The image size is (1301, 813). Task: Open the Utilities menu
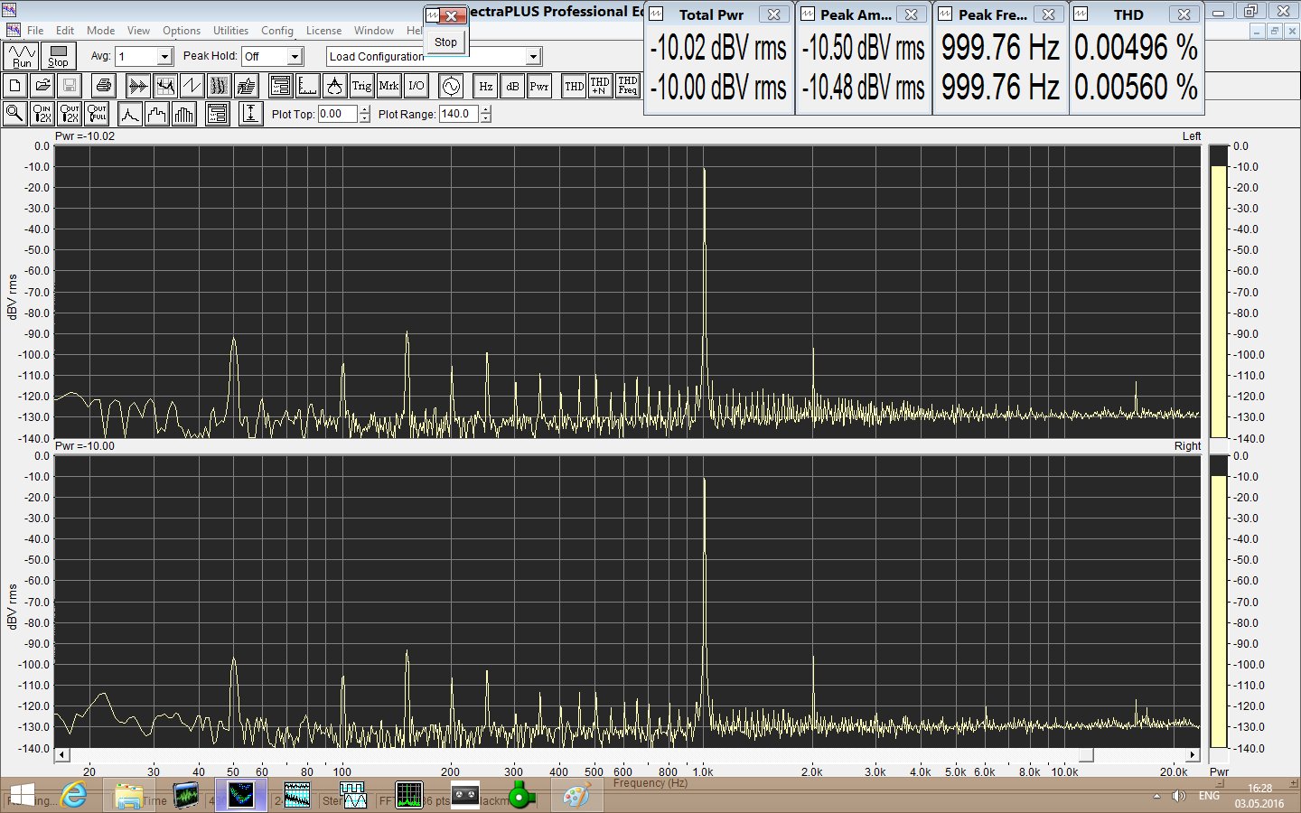pos(230,31)
